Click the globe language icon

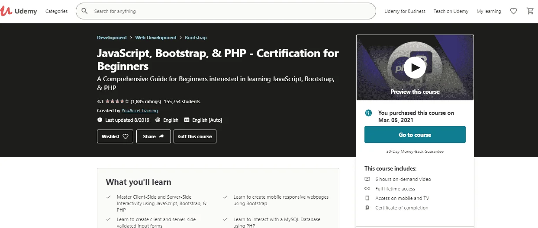158,120
